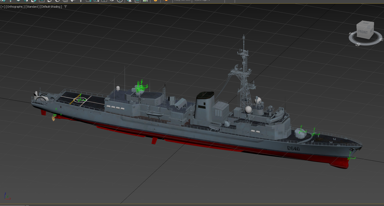Click the viewport filter funnel icon
Image resolution: width=384 pixels, height=206 pixels.
click(x=66, y=7)
